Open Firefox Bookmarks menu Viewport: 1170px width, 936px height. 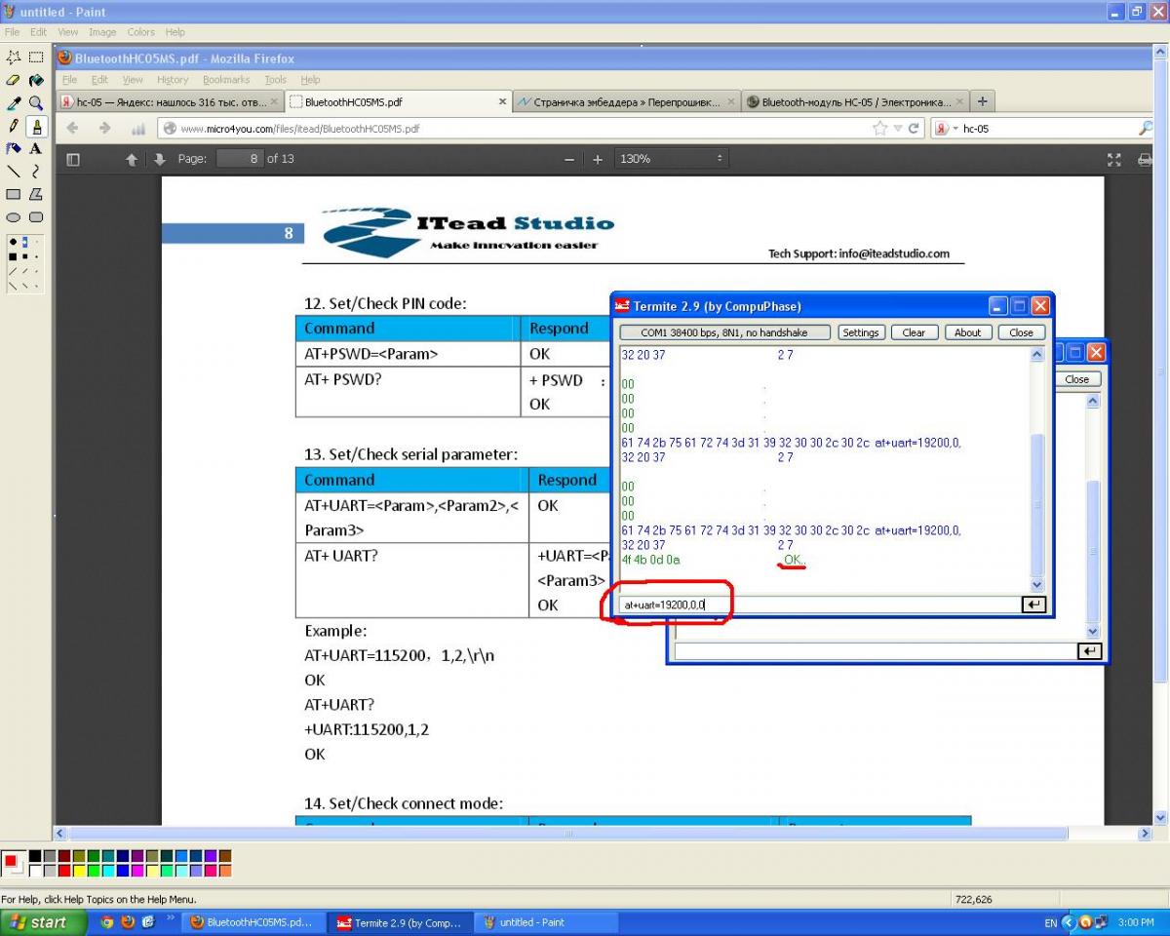pos(226,80)
